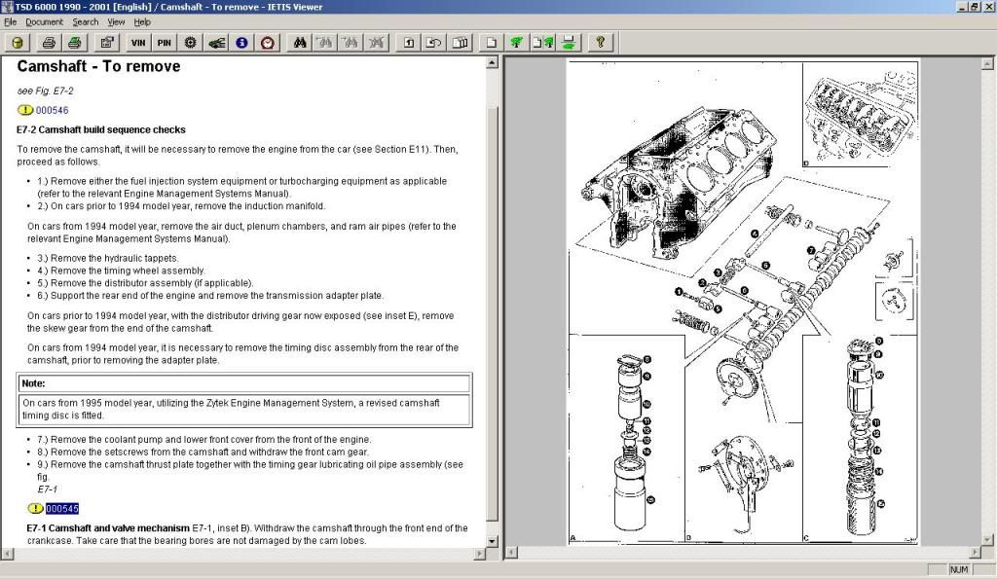Open the Search menu
Viewport: 997px width, 579px height.
86,21
